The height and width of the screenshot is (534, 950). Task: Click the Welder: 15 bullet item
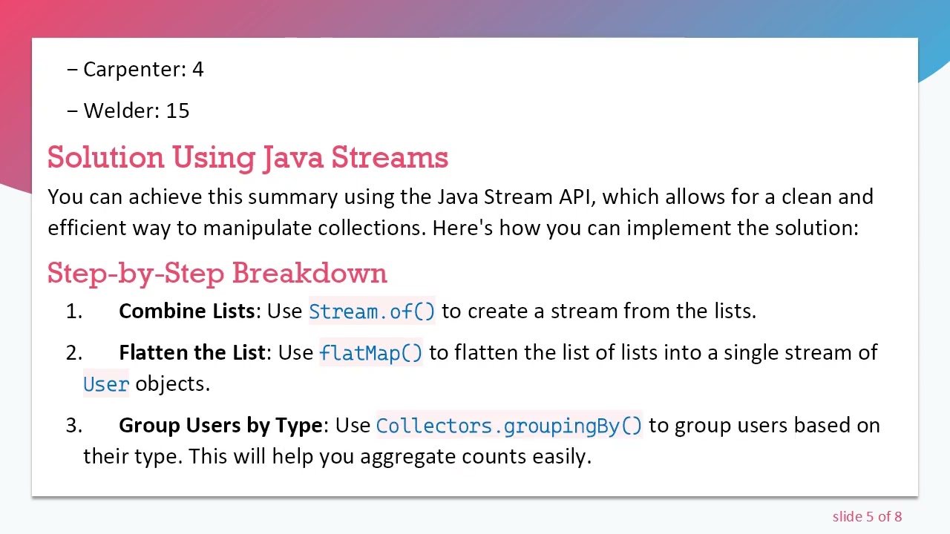point(136,111)
